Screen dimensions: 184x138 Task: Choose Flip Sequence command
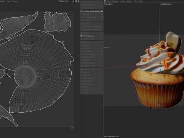click(x=88, y=84)
